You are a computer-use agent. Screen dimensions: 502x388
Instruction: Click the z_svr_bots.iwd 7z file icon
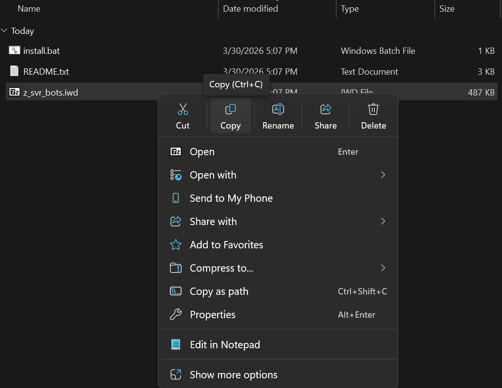(x=15, y=92)
